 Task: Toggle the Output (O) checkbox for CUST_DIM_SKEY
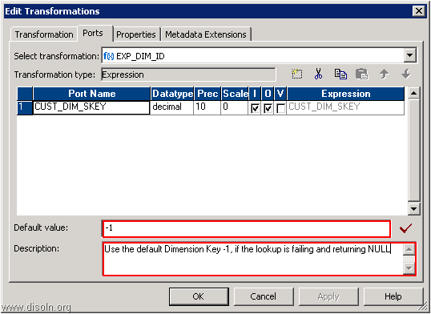pos(268,108)
